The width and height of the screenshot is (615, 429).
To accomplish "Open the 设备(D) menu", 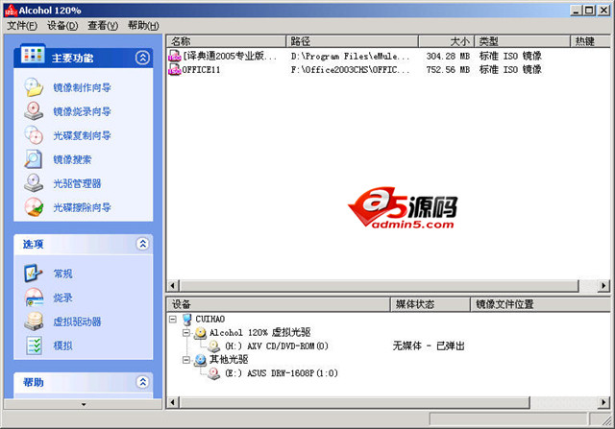I will point(62,26).
